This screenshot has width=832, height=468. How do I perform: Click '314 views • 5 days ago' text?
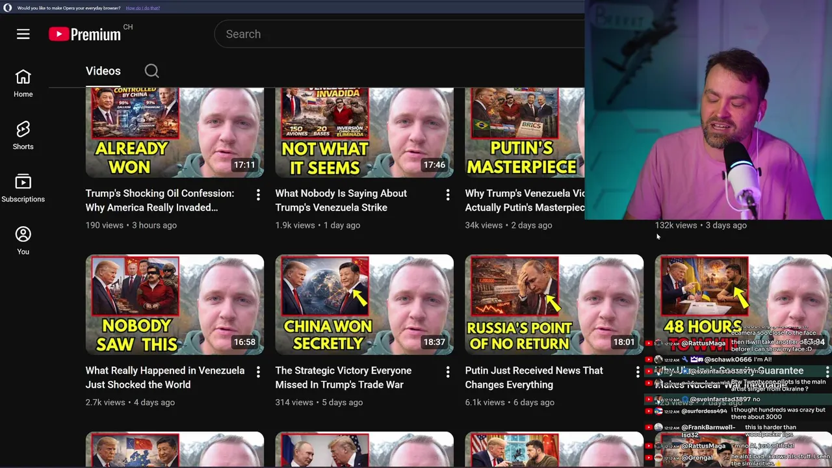(319, 402)
